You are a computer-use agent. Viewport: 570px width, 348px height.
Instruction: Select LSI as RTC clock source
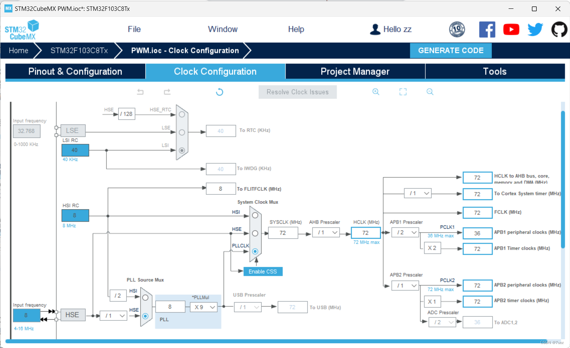[182, 150]
